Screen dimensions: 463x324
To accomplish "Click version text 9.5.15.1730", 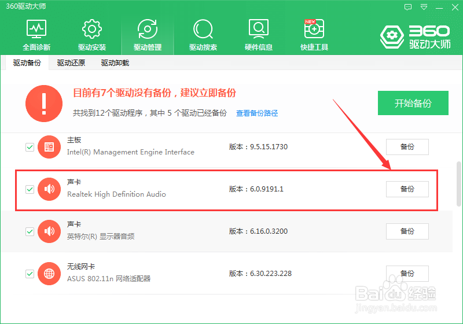I will click(269, 147).
